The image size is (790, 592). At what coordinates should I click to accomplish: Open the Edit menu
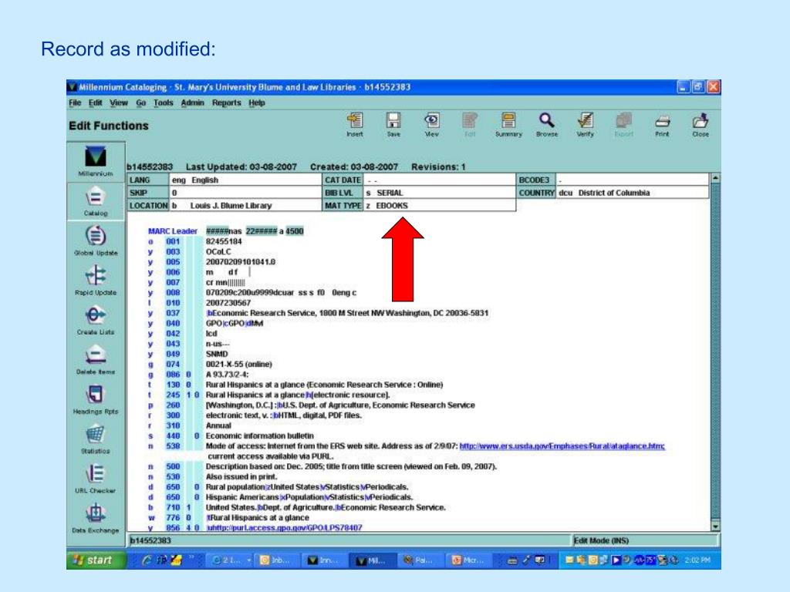(x=95, y=103)
